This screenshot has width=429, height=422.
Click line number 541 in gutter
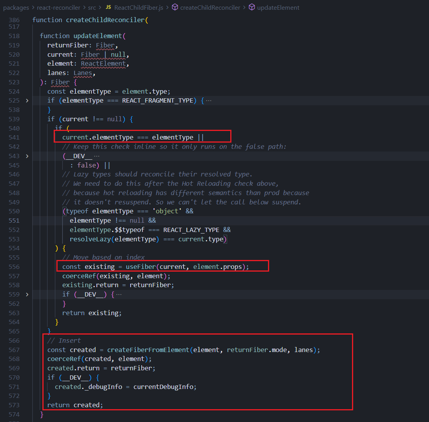click(14, 138)
